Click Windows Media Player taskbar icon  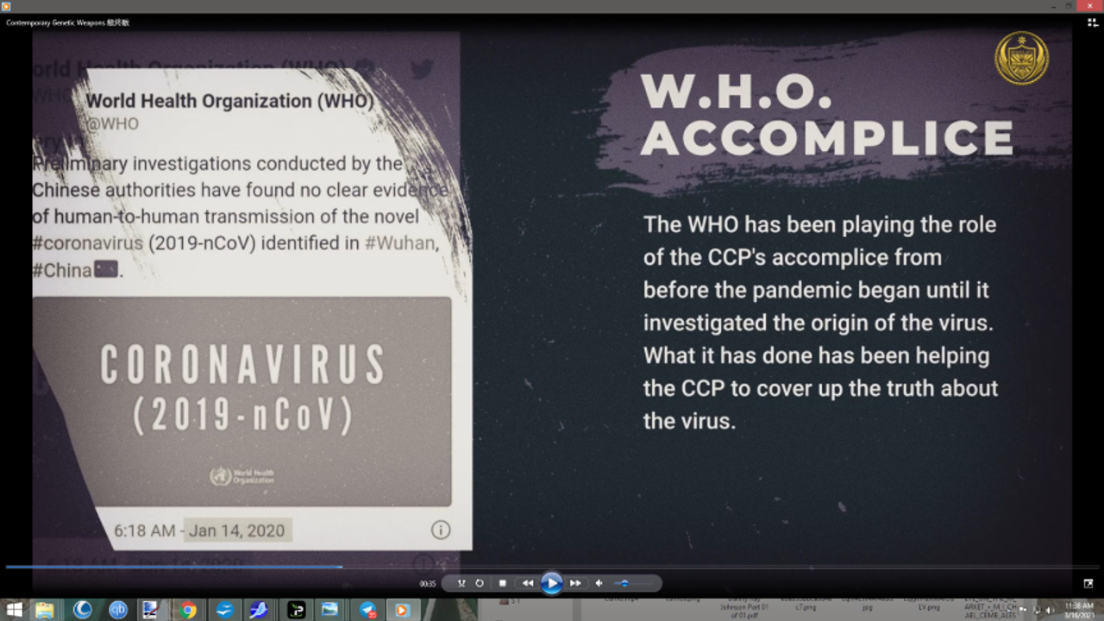tap(401, 610)
